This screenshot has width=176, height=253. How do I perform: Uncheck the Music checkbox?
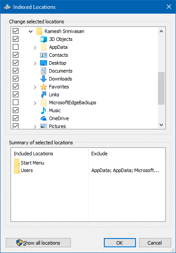[16, 110]
